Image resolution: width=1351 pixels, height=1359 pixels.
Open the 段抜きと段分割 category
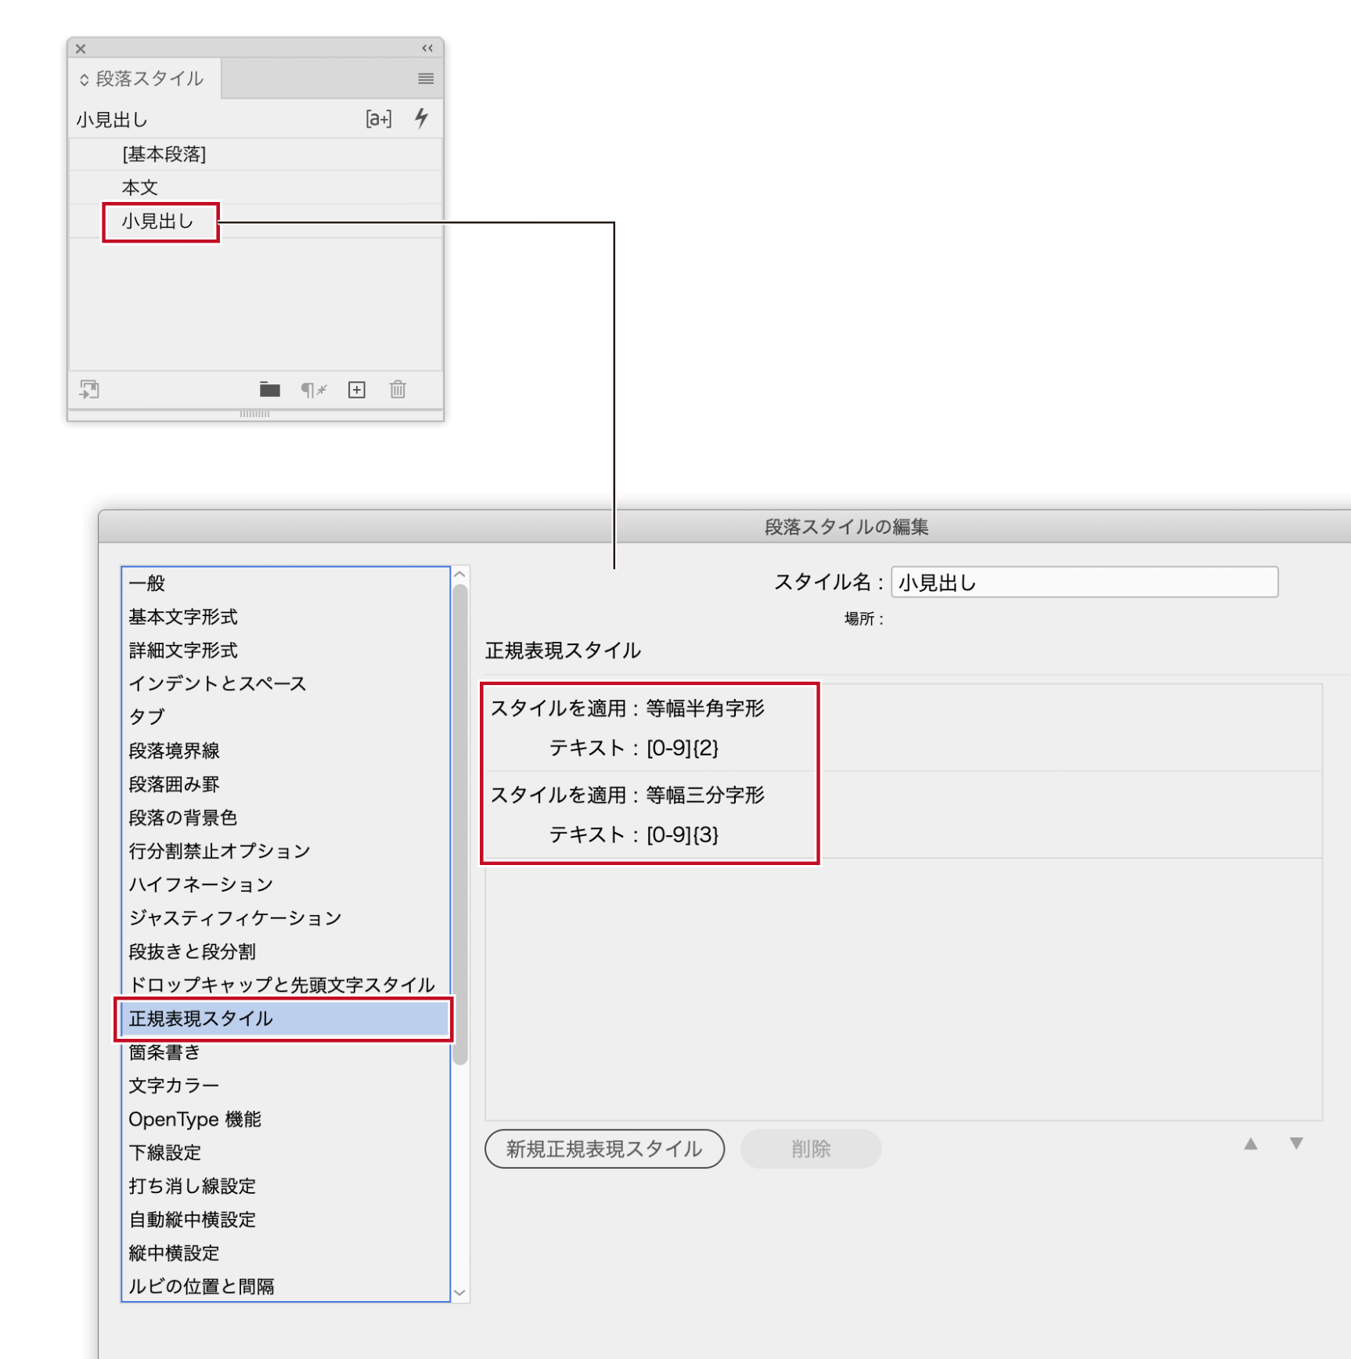(x=286, y=952)
